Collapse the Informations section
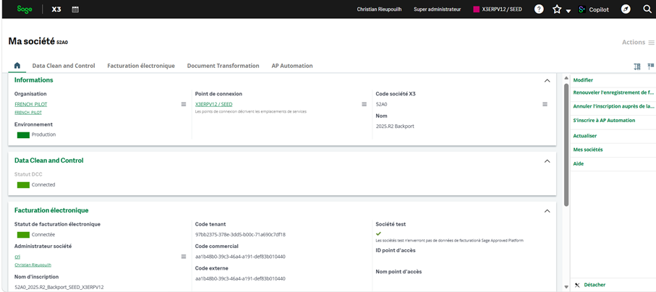 pyautogui.click(x=547, y=81)
